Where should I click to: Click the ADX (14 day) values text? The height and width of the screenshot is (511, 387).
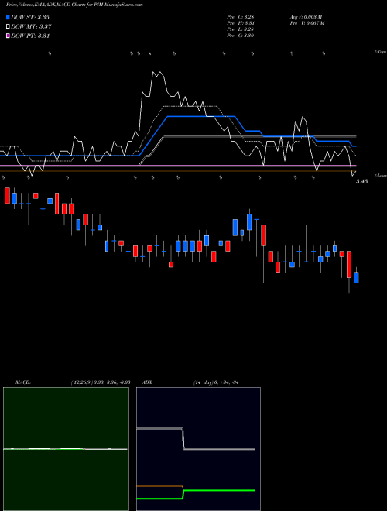click(x=216, y=382)
